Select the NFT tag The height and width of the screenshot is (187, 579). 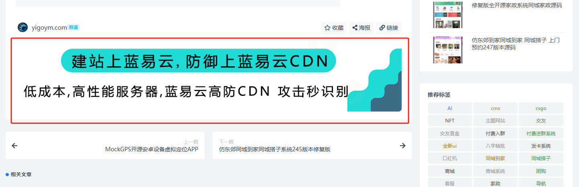coord(450,121)
